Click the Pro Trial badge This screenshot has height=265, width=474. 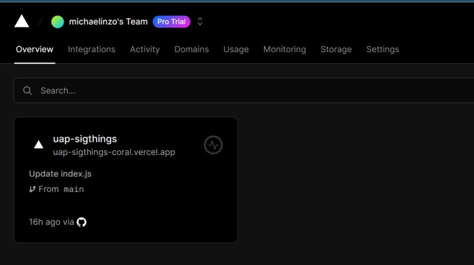(x=171, y=22)
